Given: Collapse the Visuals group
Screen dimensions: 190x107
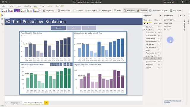Looking at the screenshot, I should 144,50.
